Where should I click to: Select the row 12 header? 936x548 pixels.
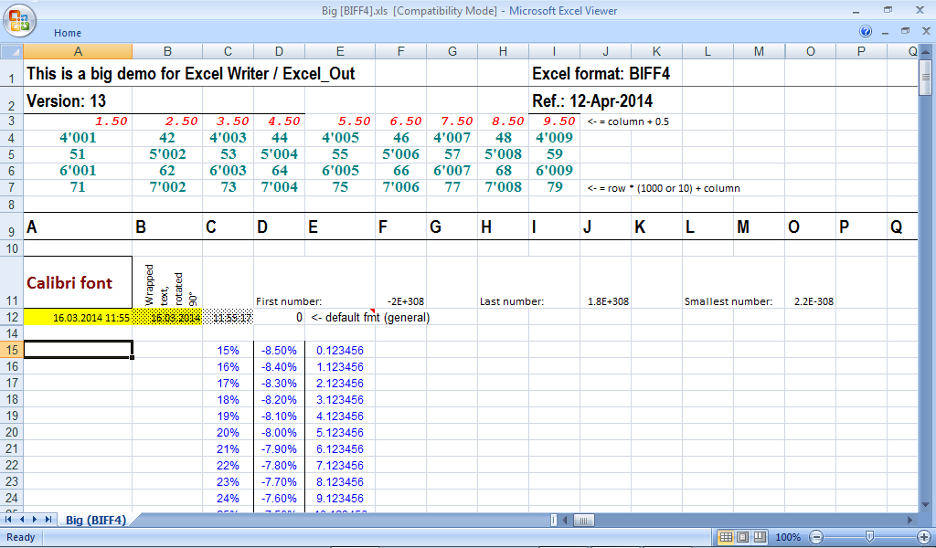12,317
